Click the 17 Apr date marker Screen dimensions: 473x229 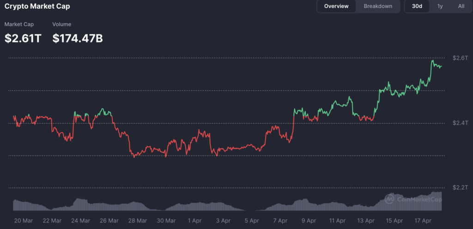pos(424,221)
